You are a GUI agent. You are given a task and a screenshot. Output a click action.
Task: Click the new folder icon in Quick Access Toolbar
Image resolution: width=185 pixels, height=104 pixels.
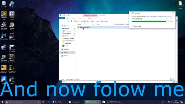point(66,15)
